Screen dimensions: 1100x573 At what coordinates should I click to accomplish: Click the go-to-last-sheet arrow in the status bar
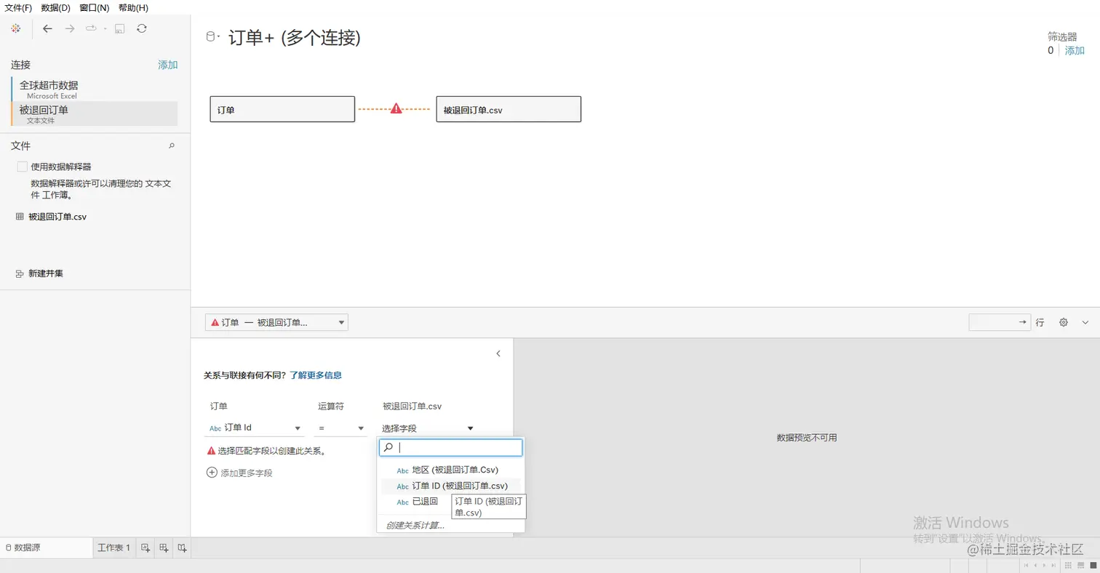click(x=1054, y=565)
